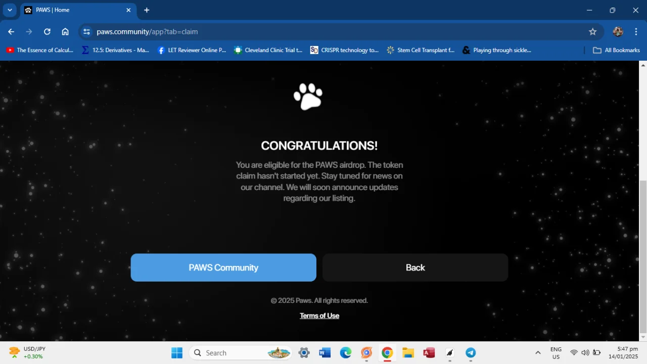Viewport: 647px width, 364px height.
Task: Restore down the Chrome window
Action: click(x=613, y=10)
